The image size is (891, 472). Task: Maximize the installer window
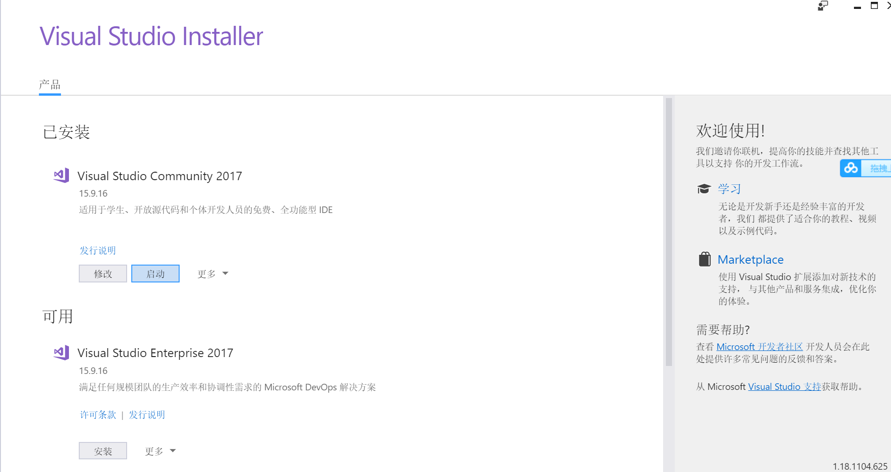pyautogui.click(x=874, y=6)
